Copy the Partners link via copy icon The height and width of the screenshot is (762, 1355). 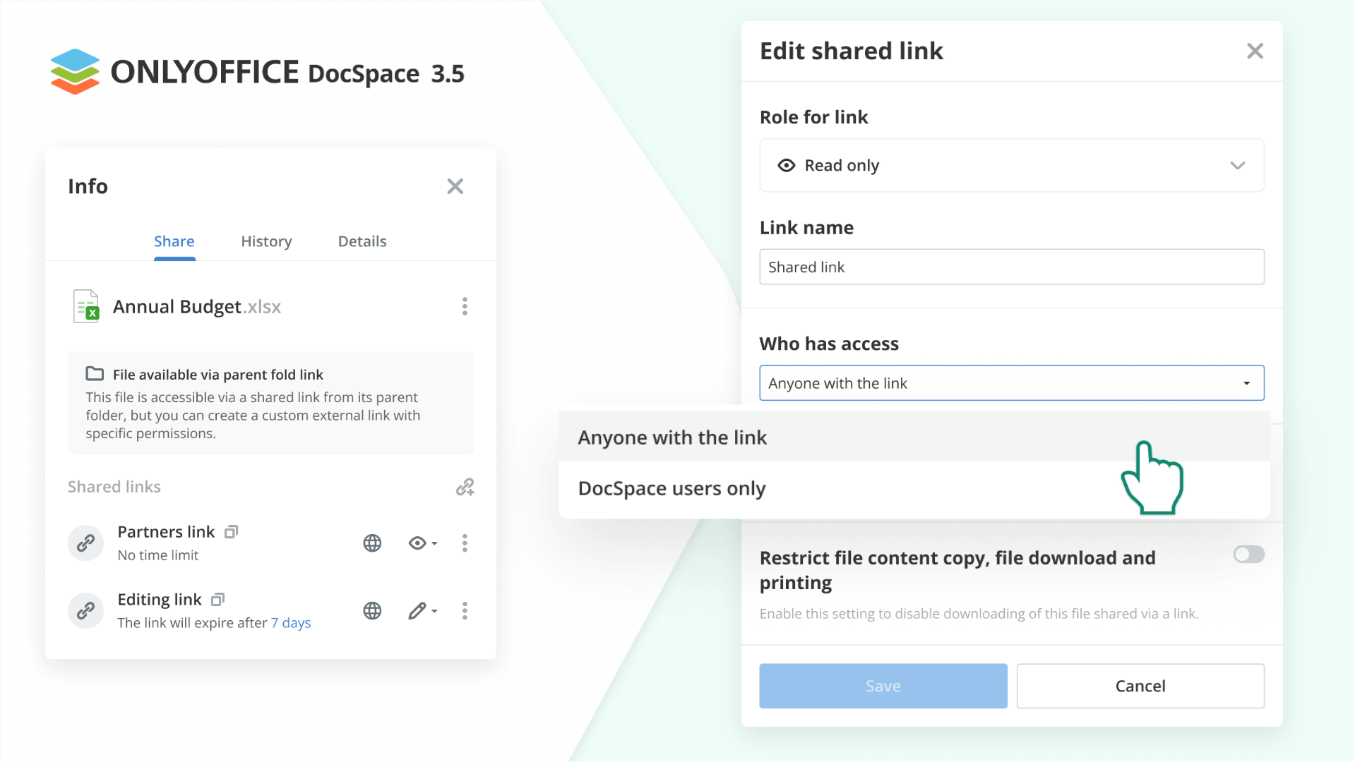tap(231, 532)
